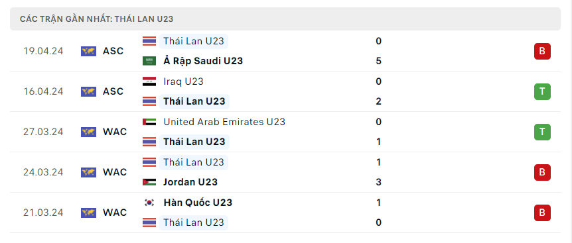Click the green T badge for 27.03.24 match
Screen dimensions: 572x243
pyautogui.click(x=542, y=132)
